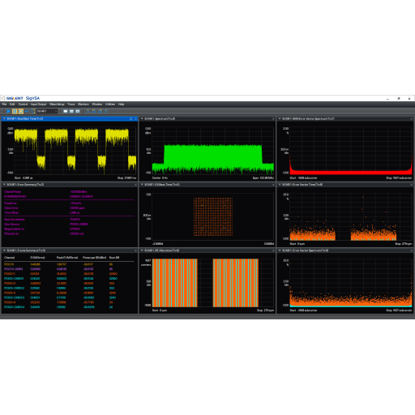Close the RE Allocation panel
Image resolution: width=415 pixels, height=415 pixels.
coord(273,250)
